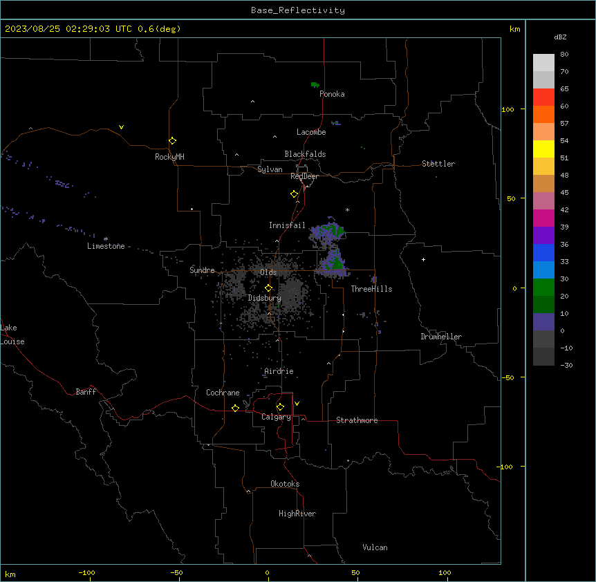The image size is (596, 582).
Task: Pick the light blue 30-33 dBZ swatch
Action: (x=543, y=270)
